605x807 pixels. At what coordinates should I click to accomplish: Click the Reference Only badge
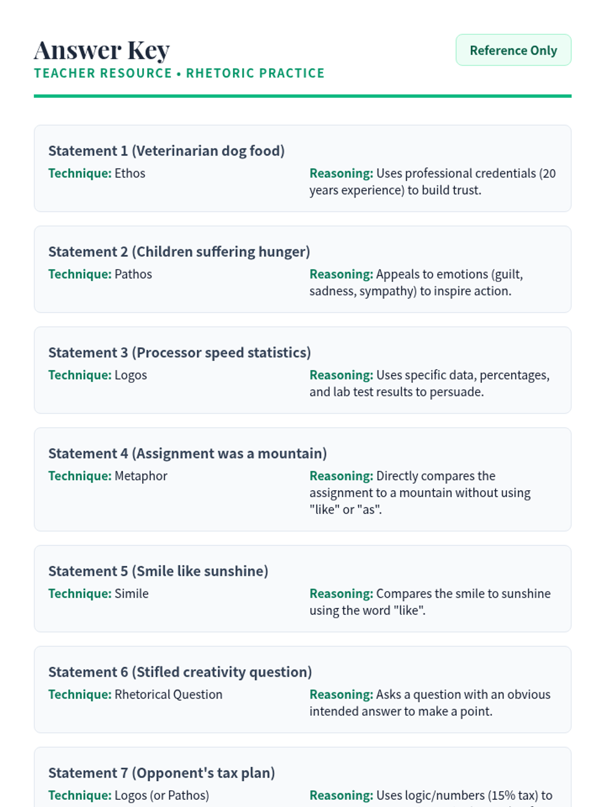[513, 50]
